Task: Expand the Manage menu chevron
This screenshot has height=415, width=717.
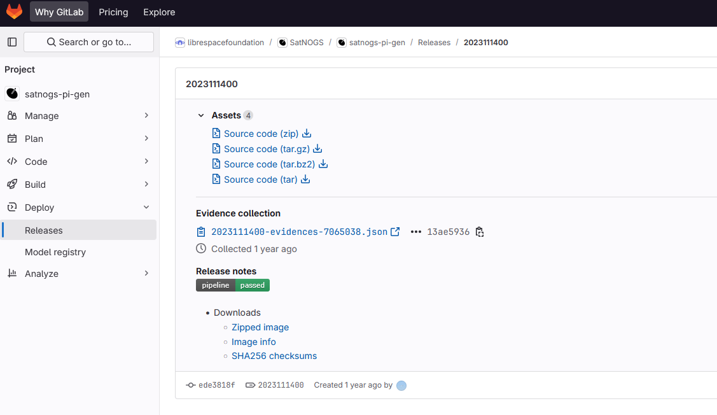Action: tap(146, 116)
